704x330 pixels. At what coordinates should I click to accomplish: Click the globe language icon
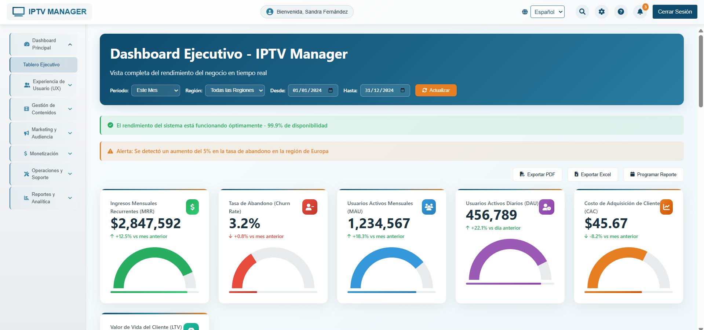525,11
